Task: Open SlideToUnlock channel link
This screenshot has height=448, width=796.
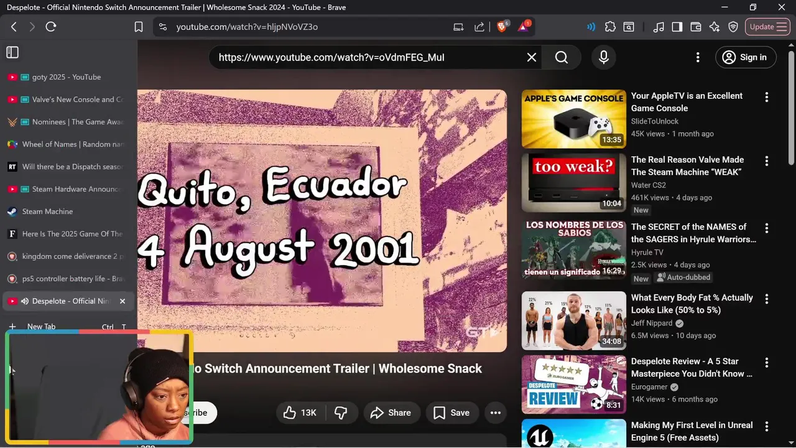Action: 655,121
